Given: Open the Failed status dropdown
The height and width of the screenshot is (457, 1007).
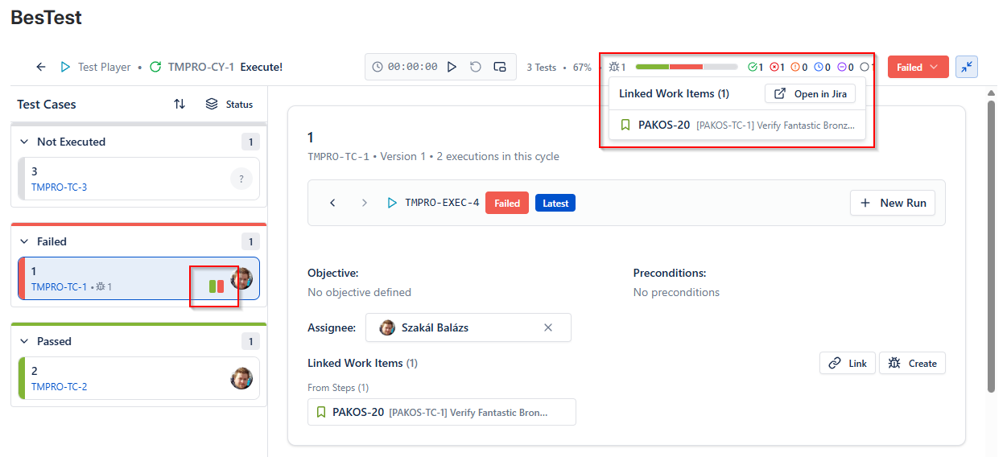Looking at the screenshot, I should click(x=918, y=67).
